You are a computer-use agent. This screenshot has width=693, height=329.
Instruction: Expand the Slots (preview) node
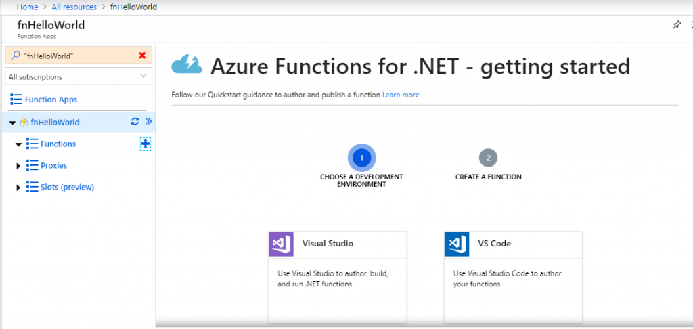[x=18, y=188]
